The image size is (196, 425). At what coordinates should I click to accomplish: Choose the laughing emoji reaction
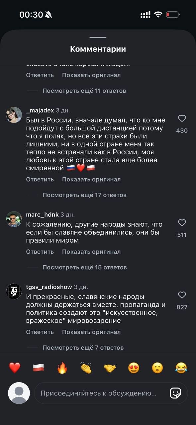[x=182, y=367]
